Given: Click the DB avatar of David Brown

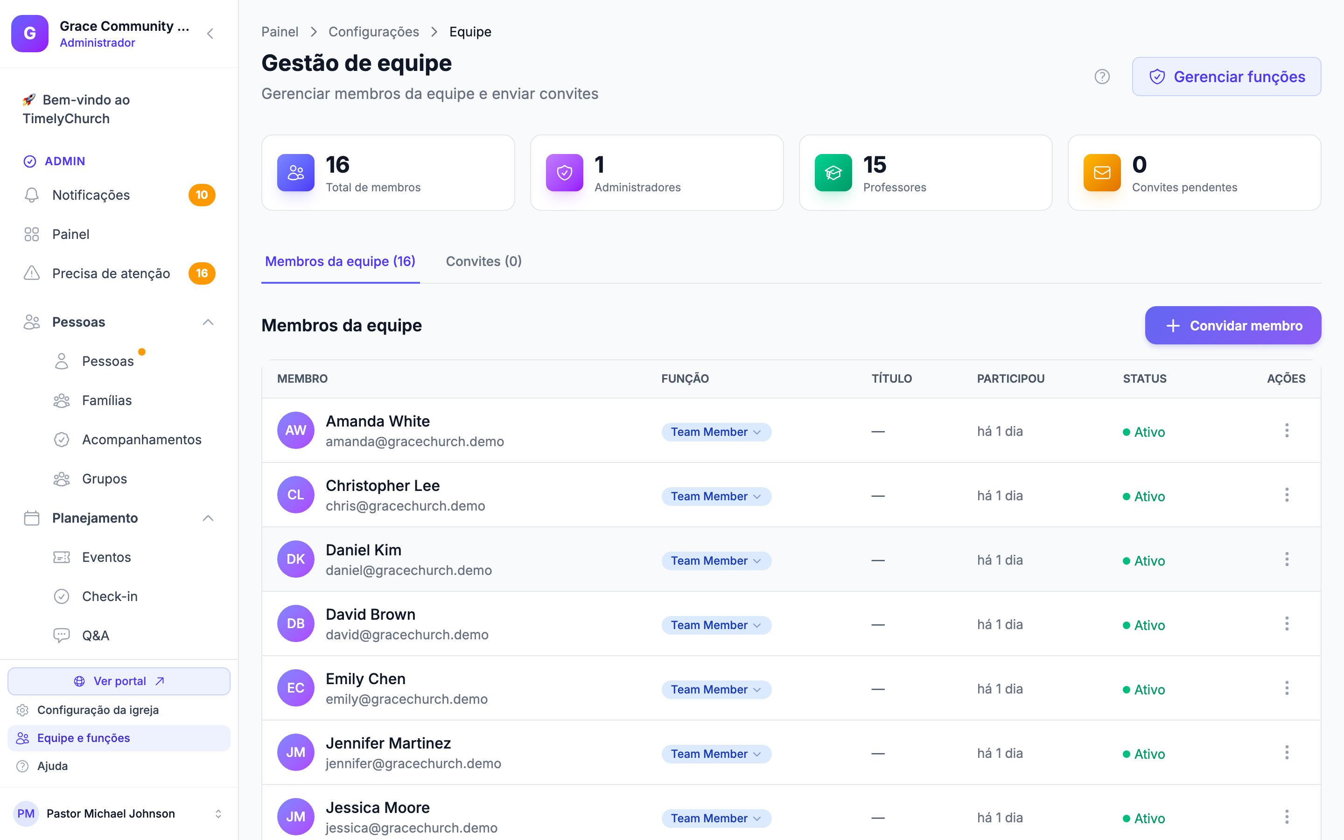Looking at the screenshot, I should [295, 624].
